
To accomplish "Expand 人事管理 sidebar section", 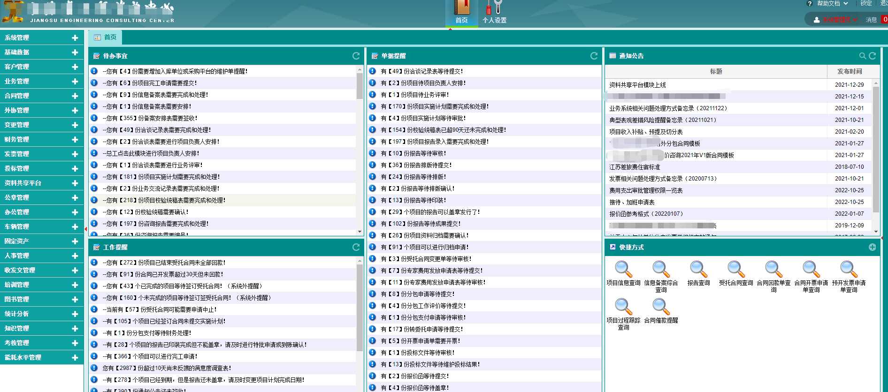I will 75,256.
